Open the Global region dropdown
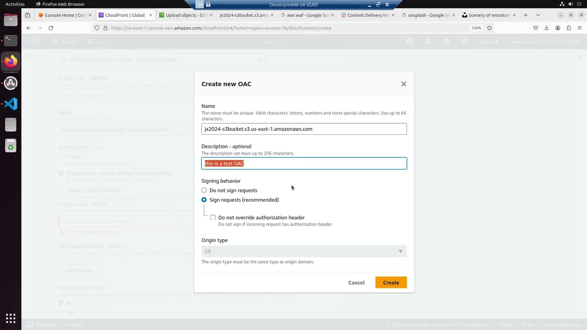The width and height of the screenshot is (587, 330). (x=489, y=42)
